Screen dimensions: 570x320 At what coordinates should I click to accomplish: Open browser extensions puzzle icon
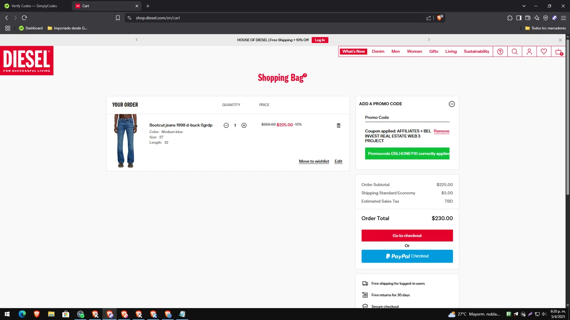pos(510,18)
